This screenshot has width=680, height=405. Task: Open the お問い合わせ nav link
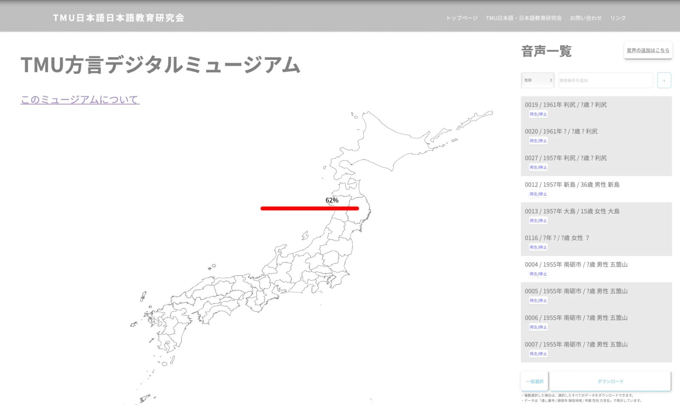click(586, 18)
